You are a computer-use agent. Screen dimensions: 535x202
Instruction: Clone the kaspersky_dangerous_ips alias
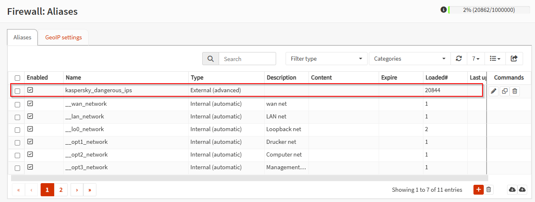pos(505,91)
